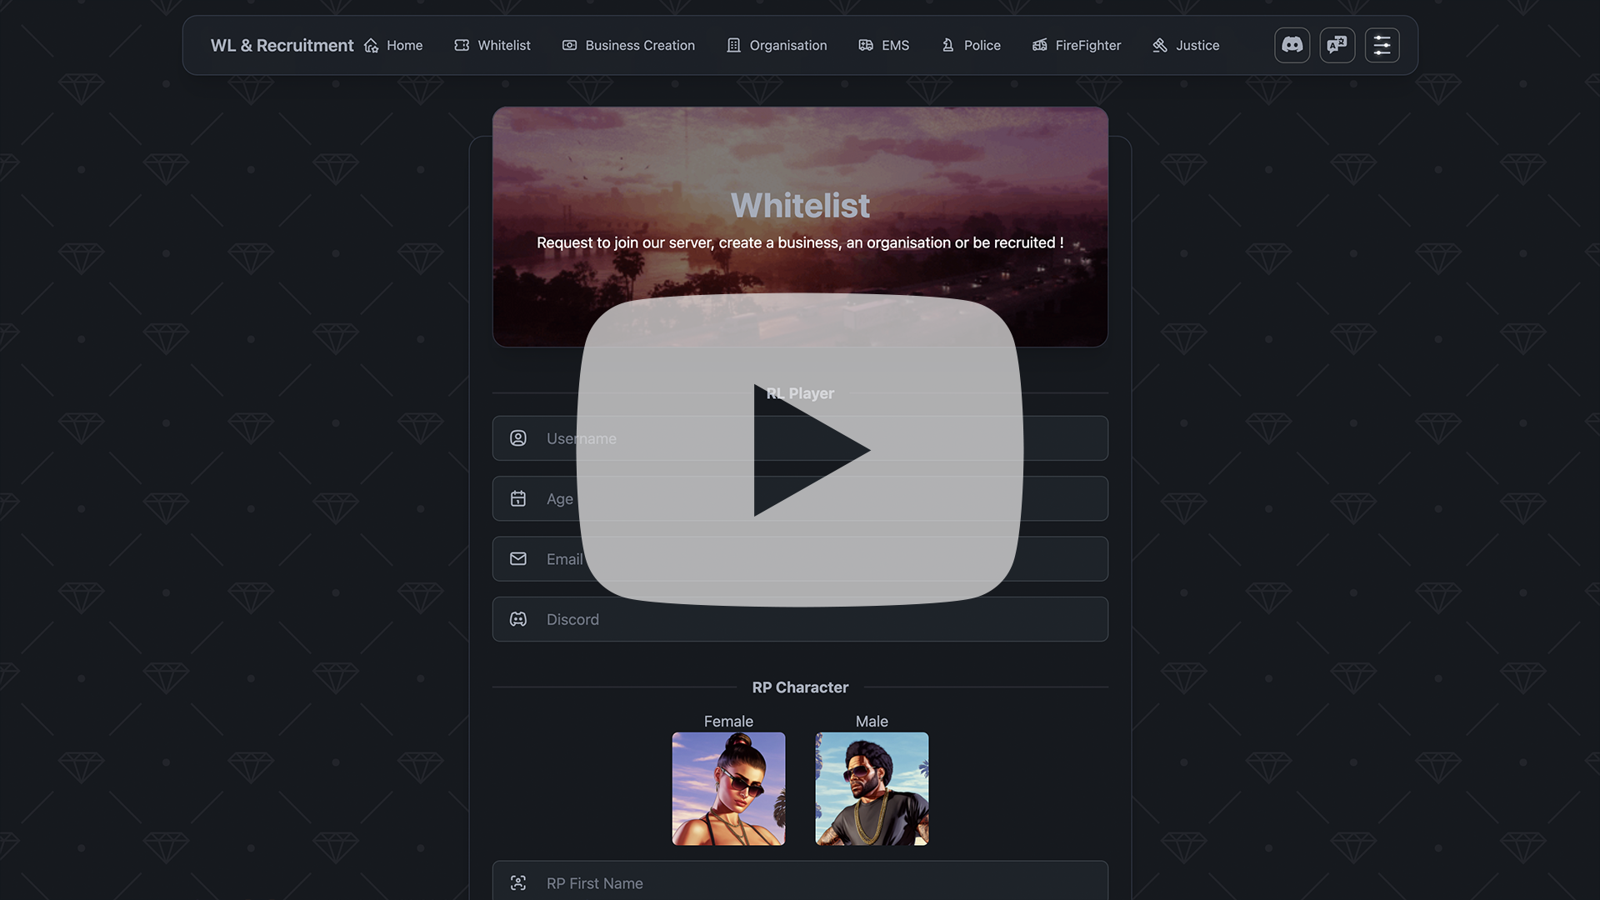Click the WL & Recruitment brand title
Viewport: 1600px width, 900px height.
(x=282, y=45)
